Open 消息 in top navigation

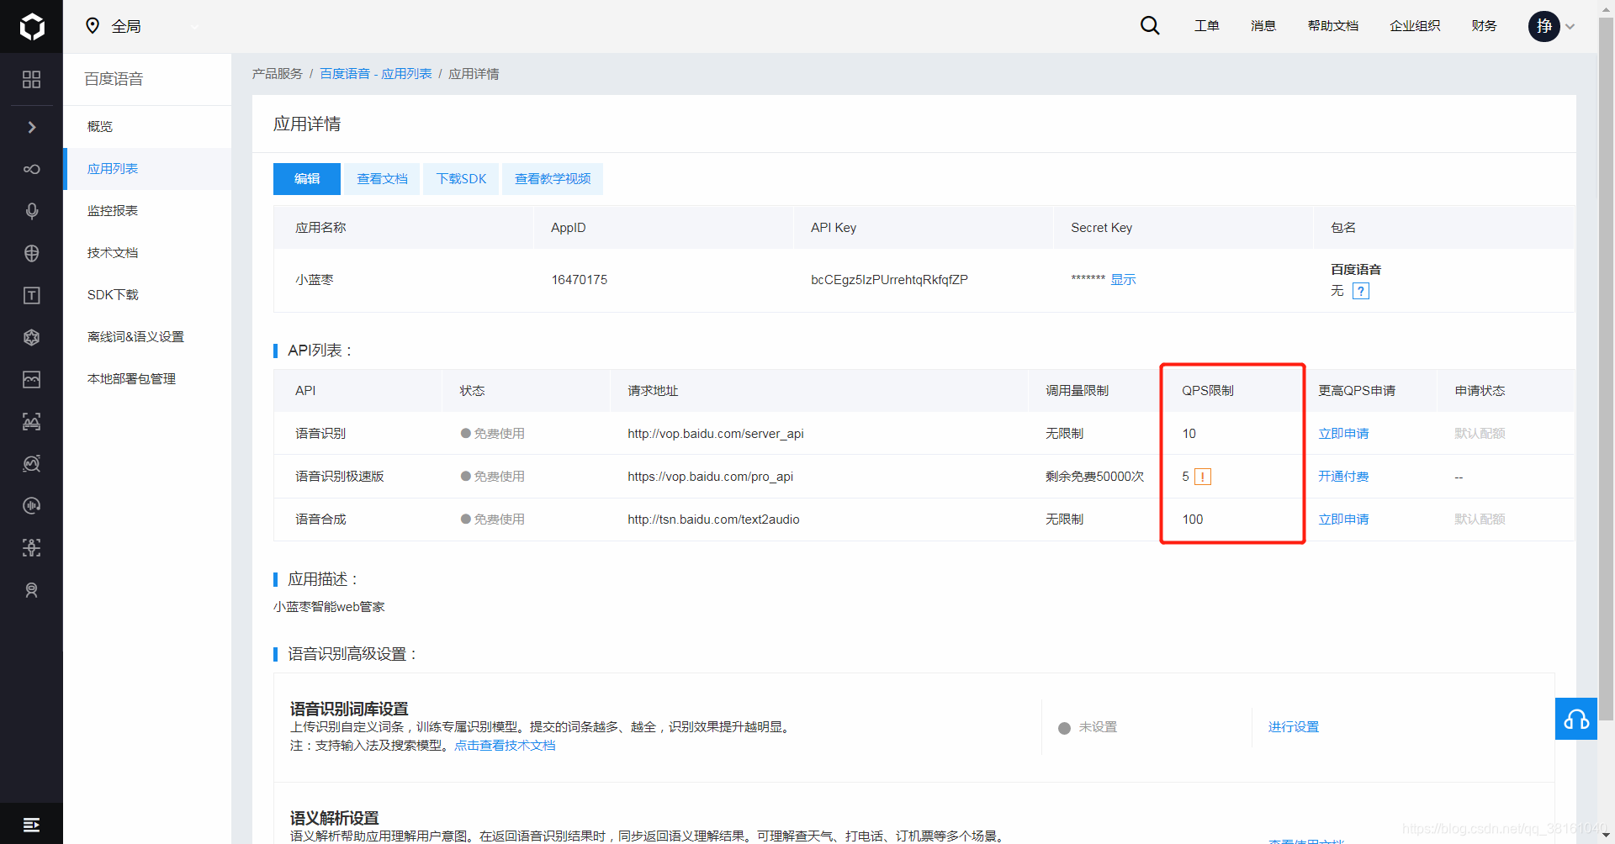1263,26
